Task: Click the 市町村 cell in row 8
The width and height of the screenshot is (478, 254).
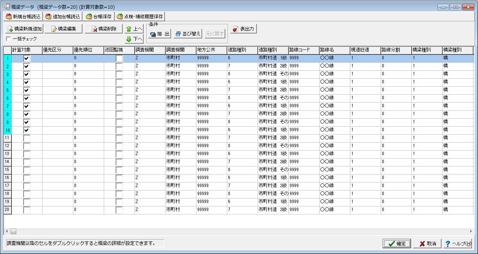Action: point(180,114)
